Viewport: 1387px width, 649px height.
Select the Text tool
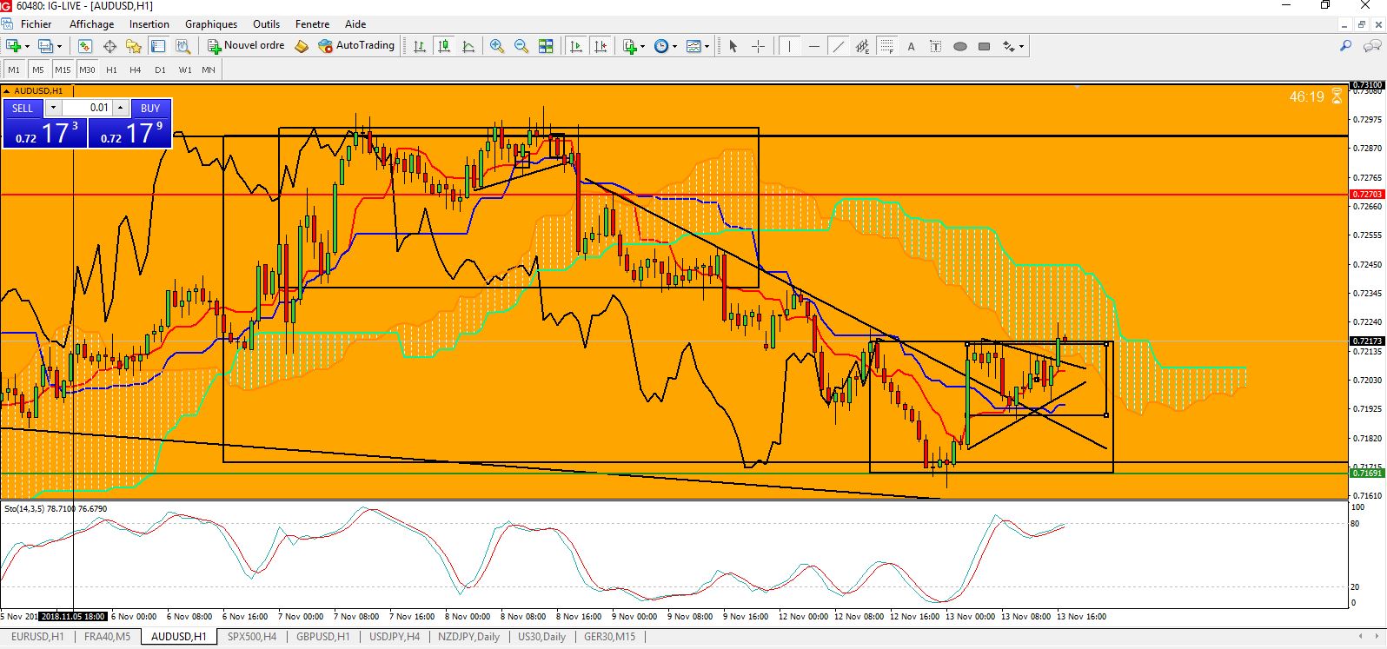911,46
